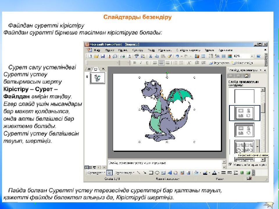Viewport: 279px width, 209px height.
Task: Toggle the checkbox at the task pane bottom
Action: 230,165
